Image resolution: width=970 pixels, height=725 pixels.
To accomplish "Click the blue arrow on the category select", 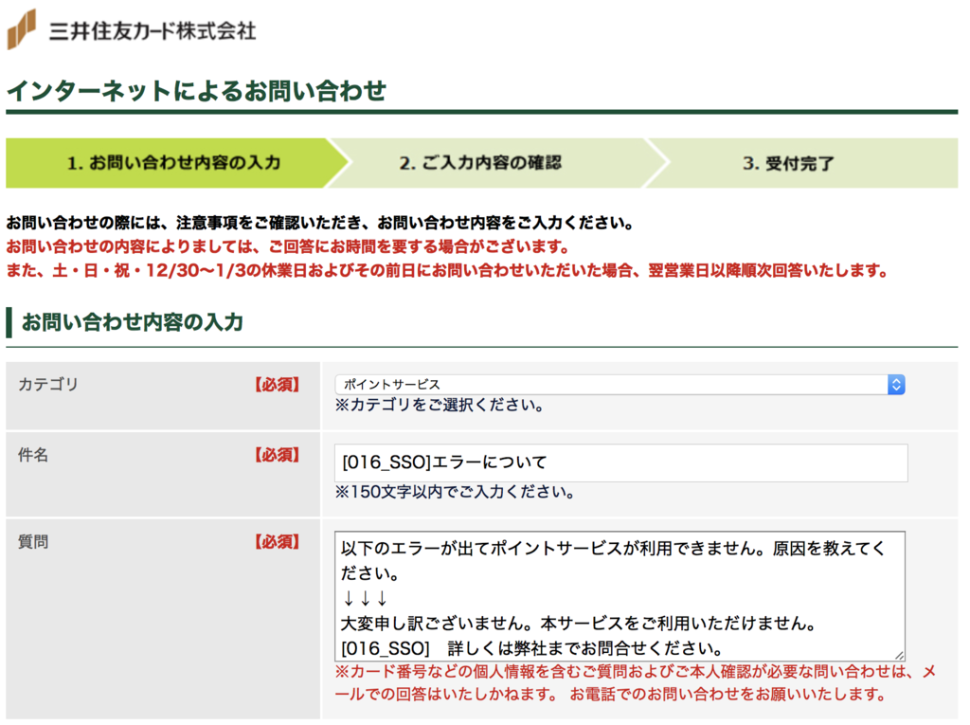I will [x=896, y=385].
